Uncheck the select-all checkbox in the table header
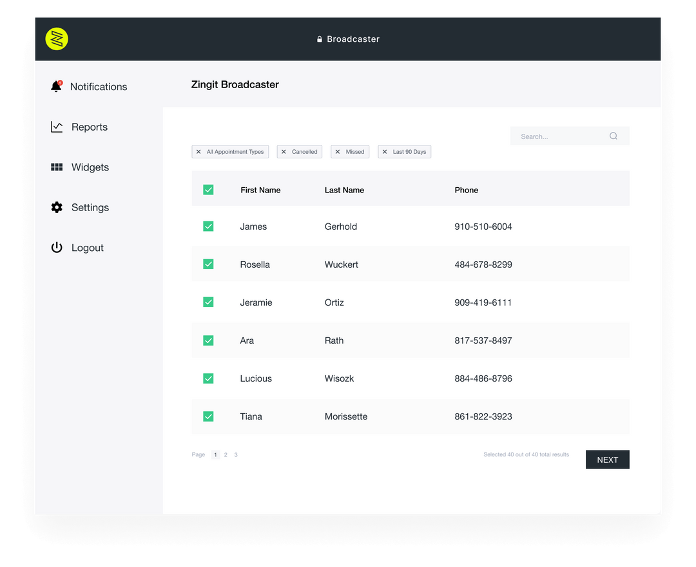696x567 pixels. [x=208, y=190]
